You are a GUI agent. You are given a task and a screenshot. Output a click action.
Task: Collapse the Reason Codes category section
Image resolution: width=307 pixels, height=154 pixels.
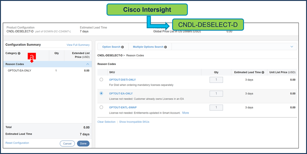click(88, 64)
